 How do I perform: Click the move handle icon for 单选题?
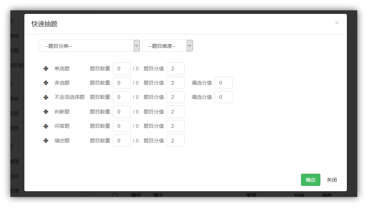(x=46, y=69)
